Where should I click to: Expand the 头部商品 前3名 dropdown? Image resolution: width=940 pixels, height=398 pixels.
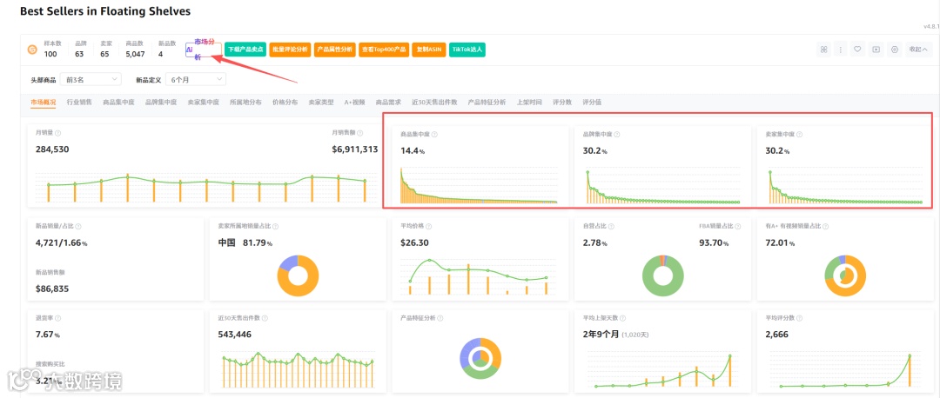pyautogui.click(x=91, y=79)
